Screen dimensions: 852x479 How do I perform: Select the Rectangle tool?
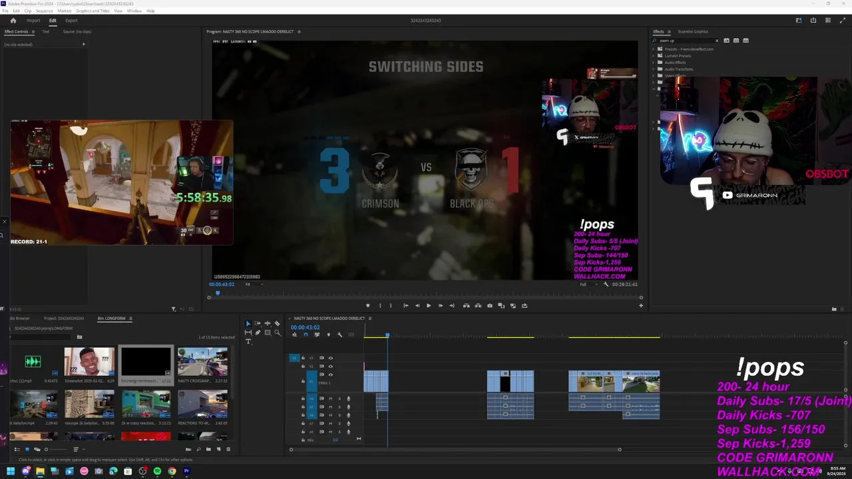tap(268, 333)
